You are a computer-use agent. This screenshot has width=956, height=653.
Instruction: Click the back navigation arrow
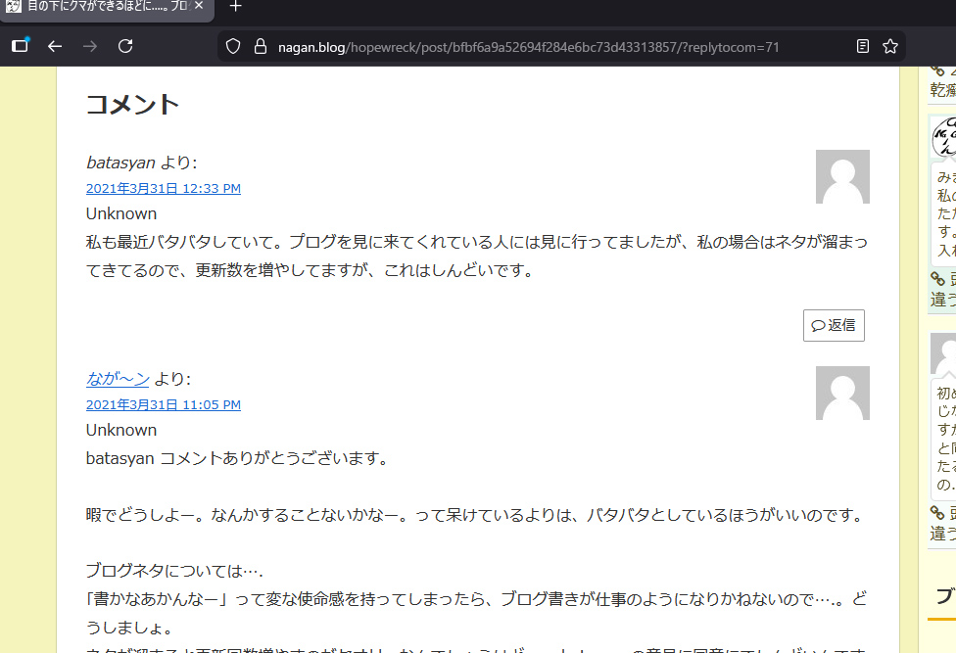pos(54,46)
